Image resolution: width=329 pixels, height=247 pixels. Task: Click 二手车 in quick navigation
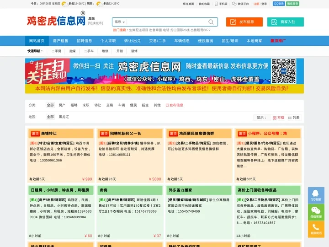(89, 51)
